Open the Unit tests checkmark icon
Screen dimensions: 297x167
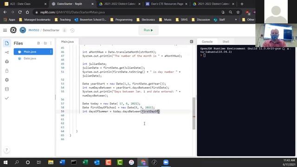7,98
